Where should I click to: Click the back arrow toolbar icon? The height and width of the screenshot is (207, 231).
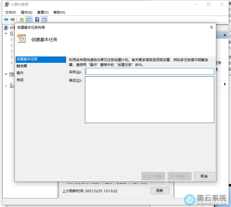coord(6,19)
